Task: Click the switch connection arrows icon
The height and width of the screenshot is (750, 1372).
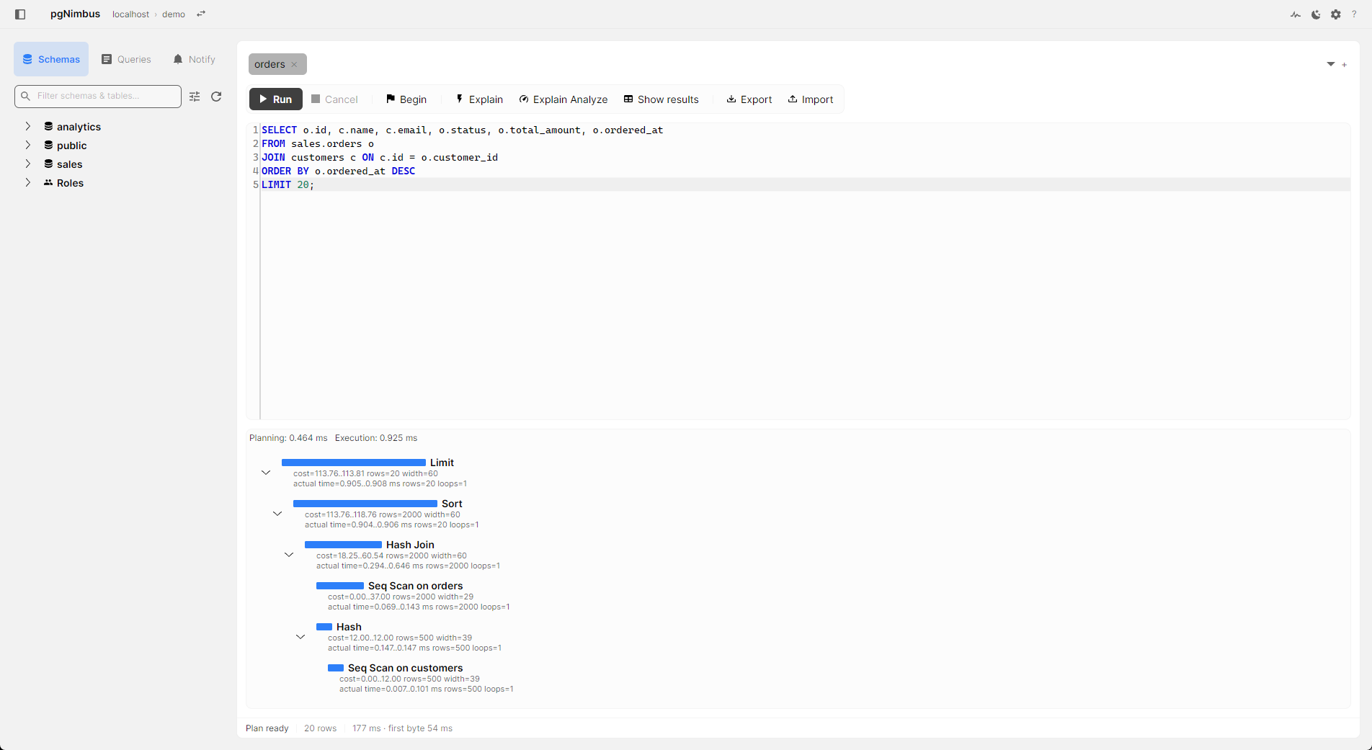Action: 201,14
